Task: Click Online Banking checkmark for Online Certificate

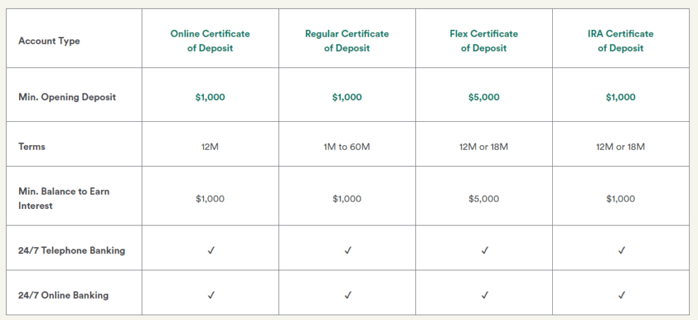Action: 211,295
